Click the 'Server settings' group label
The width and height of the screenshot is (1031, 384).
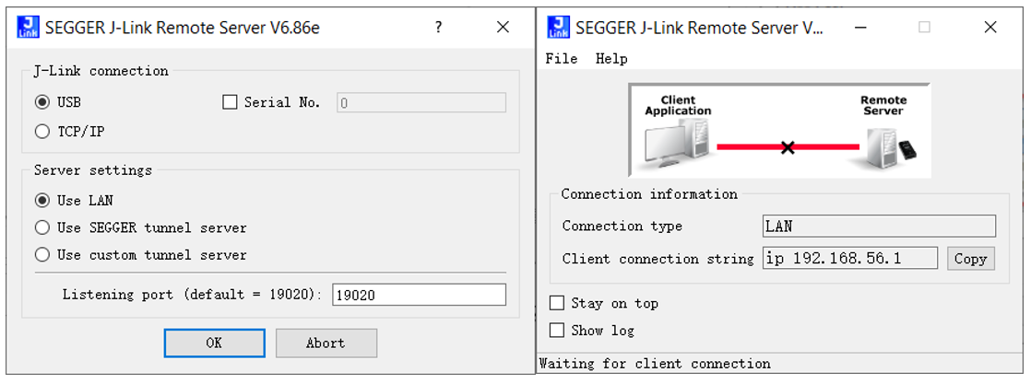[x=93, y=170]
